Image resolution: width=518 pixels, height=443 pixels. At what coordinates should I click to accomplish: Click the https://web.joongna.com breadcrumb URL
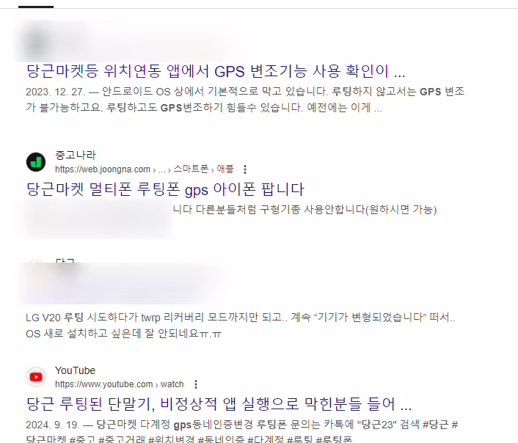coord(103,169)
